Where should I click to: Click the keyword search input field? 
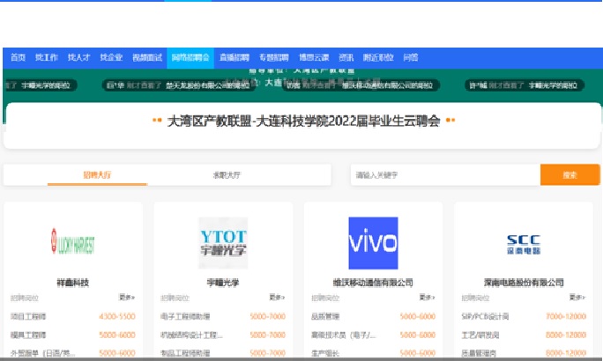(x=445, y=175)
